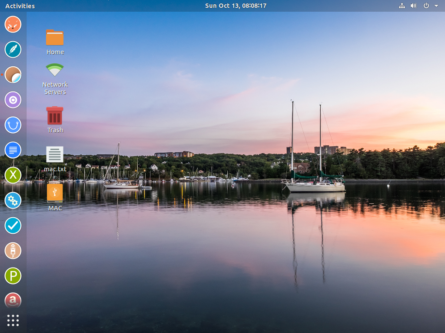
Task: Launch the green X spreadsheet dock icon
Action: pos(13,175)
